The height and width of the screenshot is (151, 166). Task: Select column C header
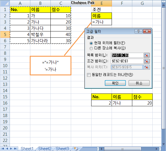61,3
